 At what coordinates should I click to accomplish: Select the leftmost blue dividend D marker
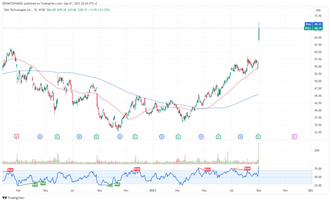pyautogui.click(x=40, y=136)
